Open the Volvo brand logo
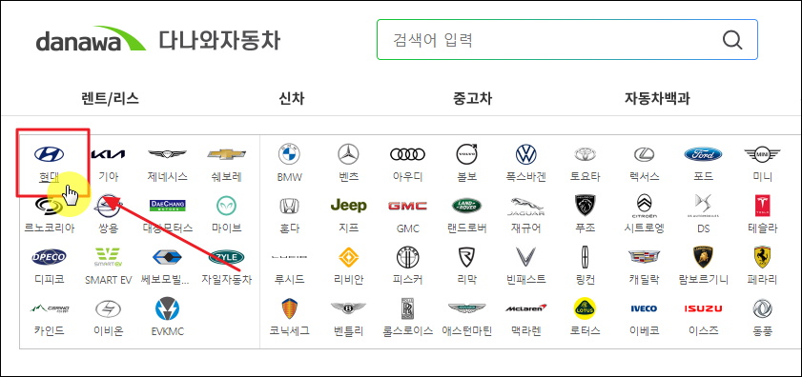802x377 pixels. pyautogui.click(x=467, y=154)
